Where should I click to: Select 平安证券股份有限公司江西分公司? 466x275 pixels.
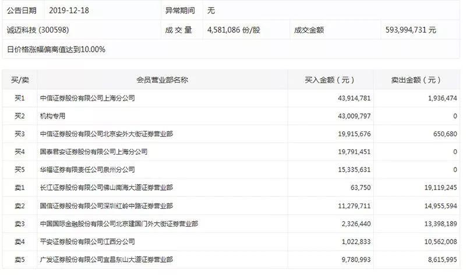[87, 242]
